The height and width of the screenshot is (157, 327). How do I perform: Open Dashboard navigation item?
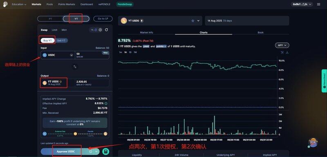(87, 4)
